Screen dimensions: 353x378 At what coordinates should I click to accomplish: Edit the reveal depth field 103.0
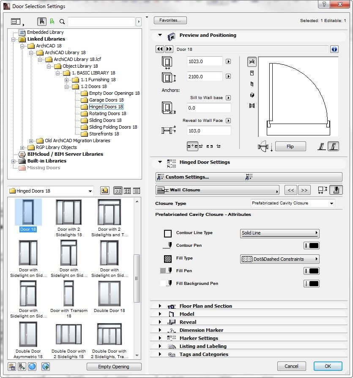click(209, 131)
